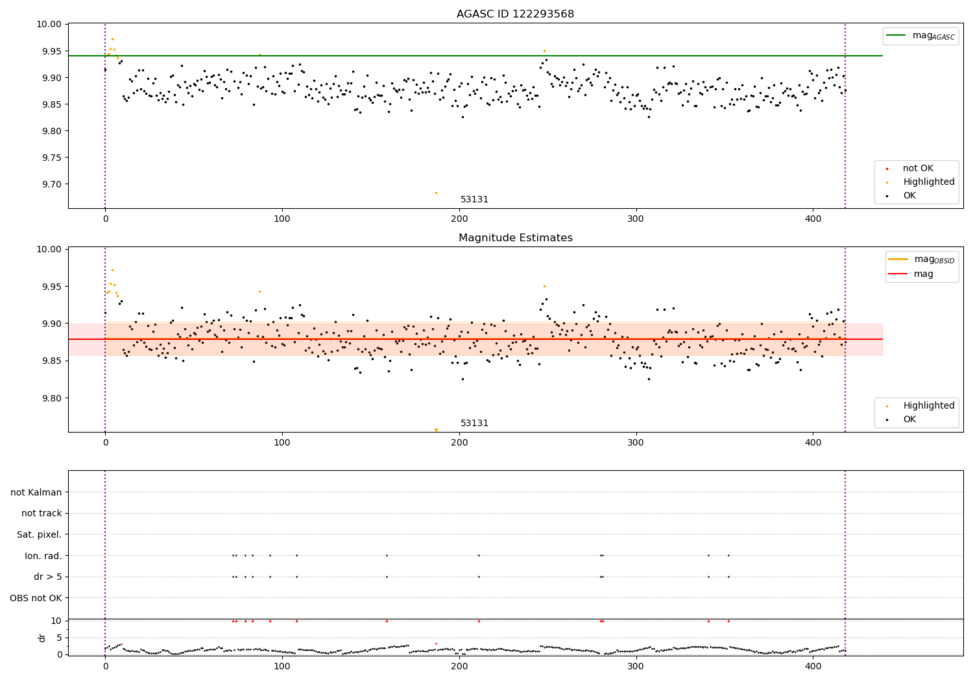This screenshot has height=681, width=973.
Task: Click the orange mag OBSID legend line
Action: (898, 259)
